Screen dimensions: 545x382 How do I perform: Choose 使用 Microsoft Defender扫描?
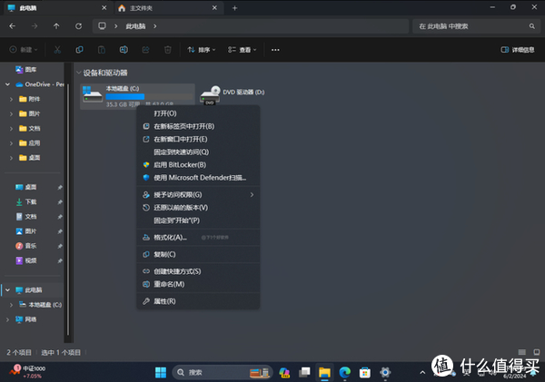198,178
